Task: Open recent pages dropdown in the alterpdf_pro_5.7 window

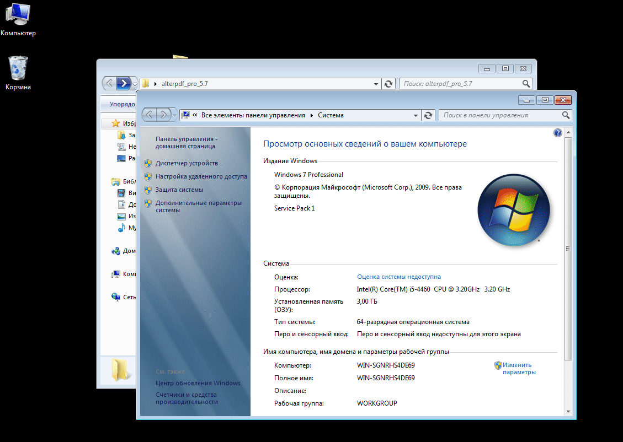Action: point(135,84)
